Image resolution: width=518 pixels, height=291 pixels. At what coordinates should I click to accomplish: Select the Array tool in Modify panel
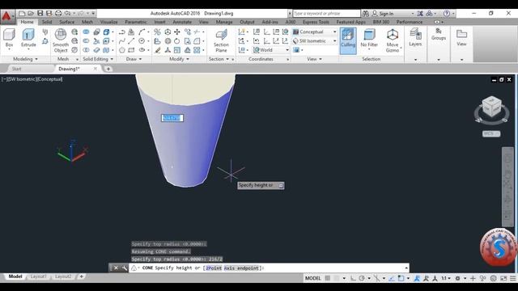click(197, 50)
